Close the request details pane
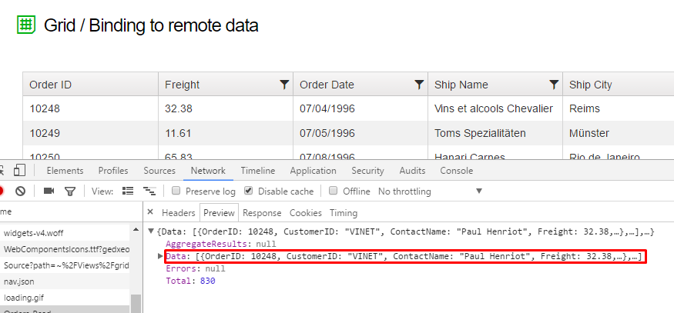 tap(150, 212)
